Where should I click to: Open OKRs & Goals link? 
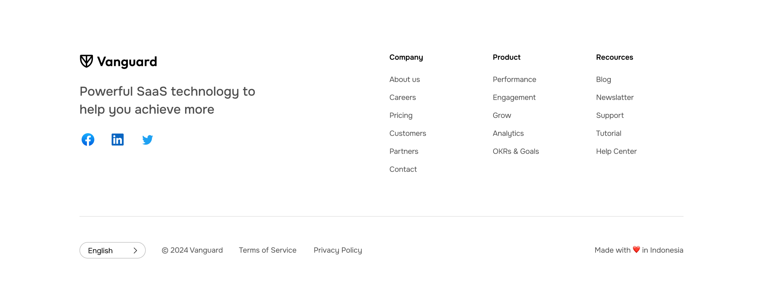coord(516,151)
